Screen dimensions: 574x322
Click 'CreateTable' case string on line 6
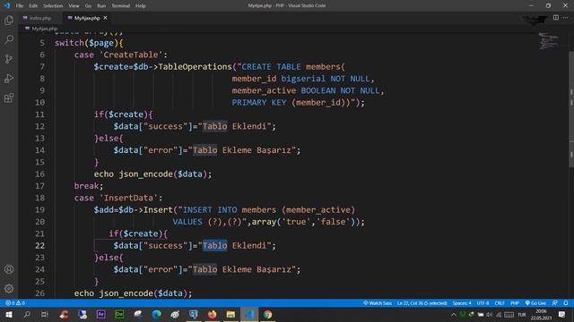(x=131, y=55)
